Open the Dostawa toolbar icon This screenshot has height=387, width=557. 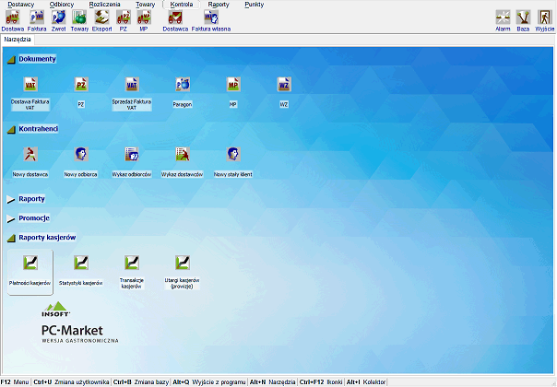coord(13,21)
